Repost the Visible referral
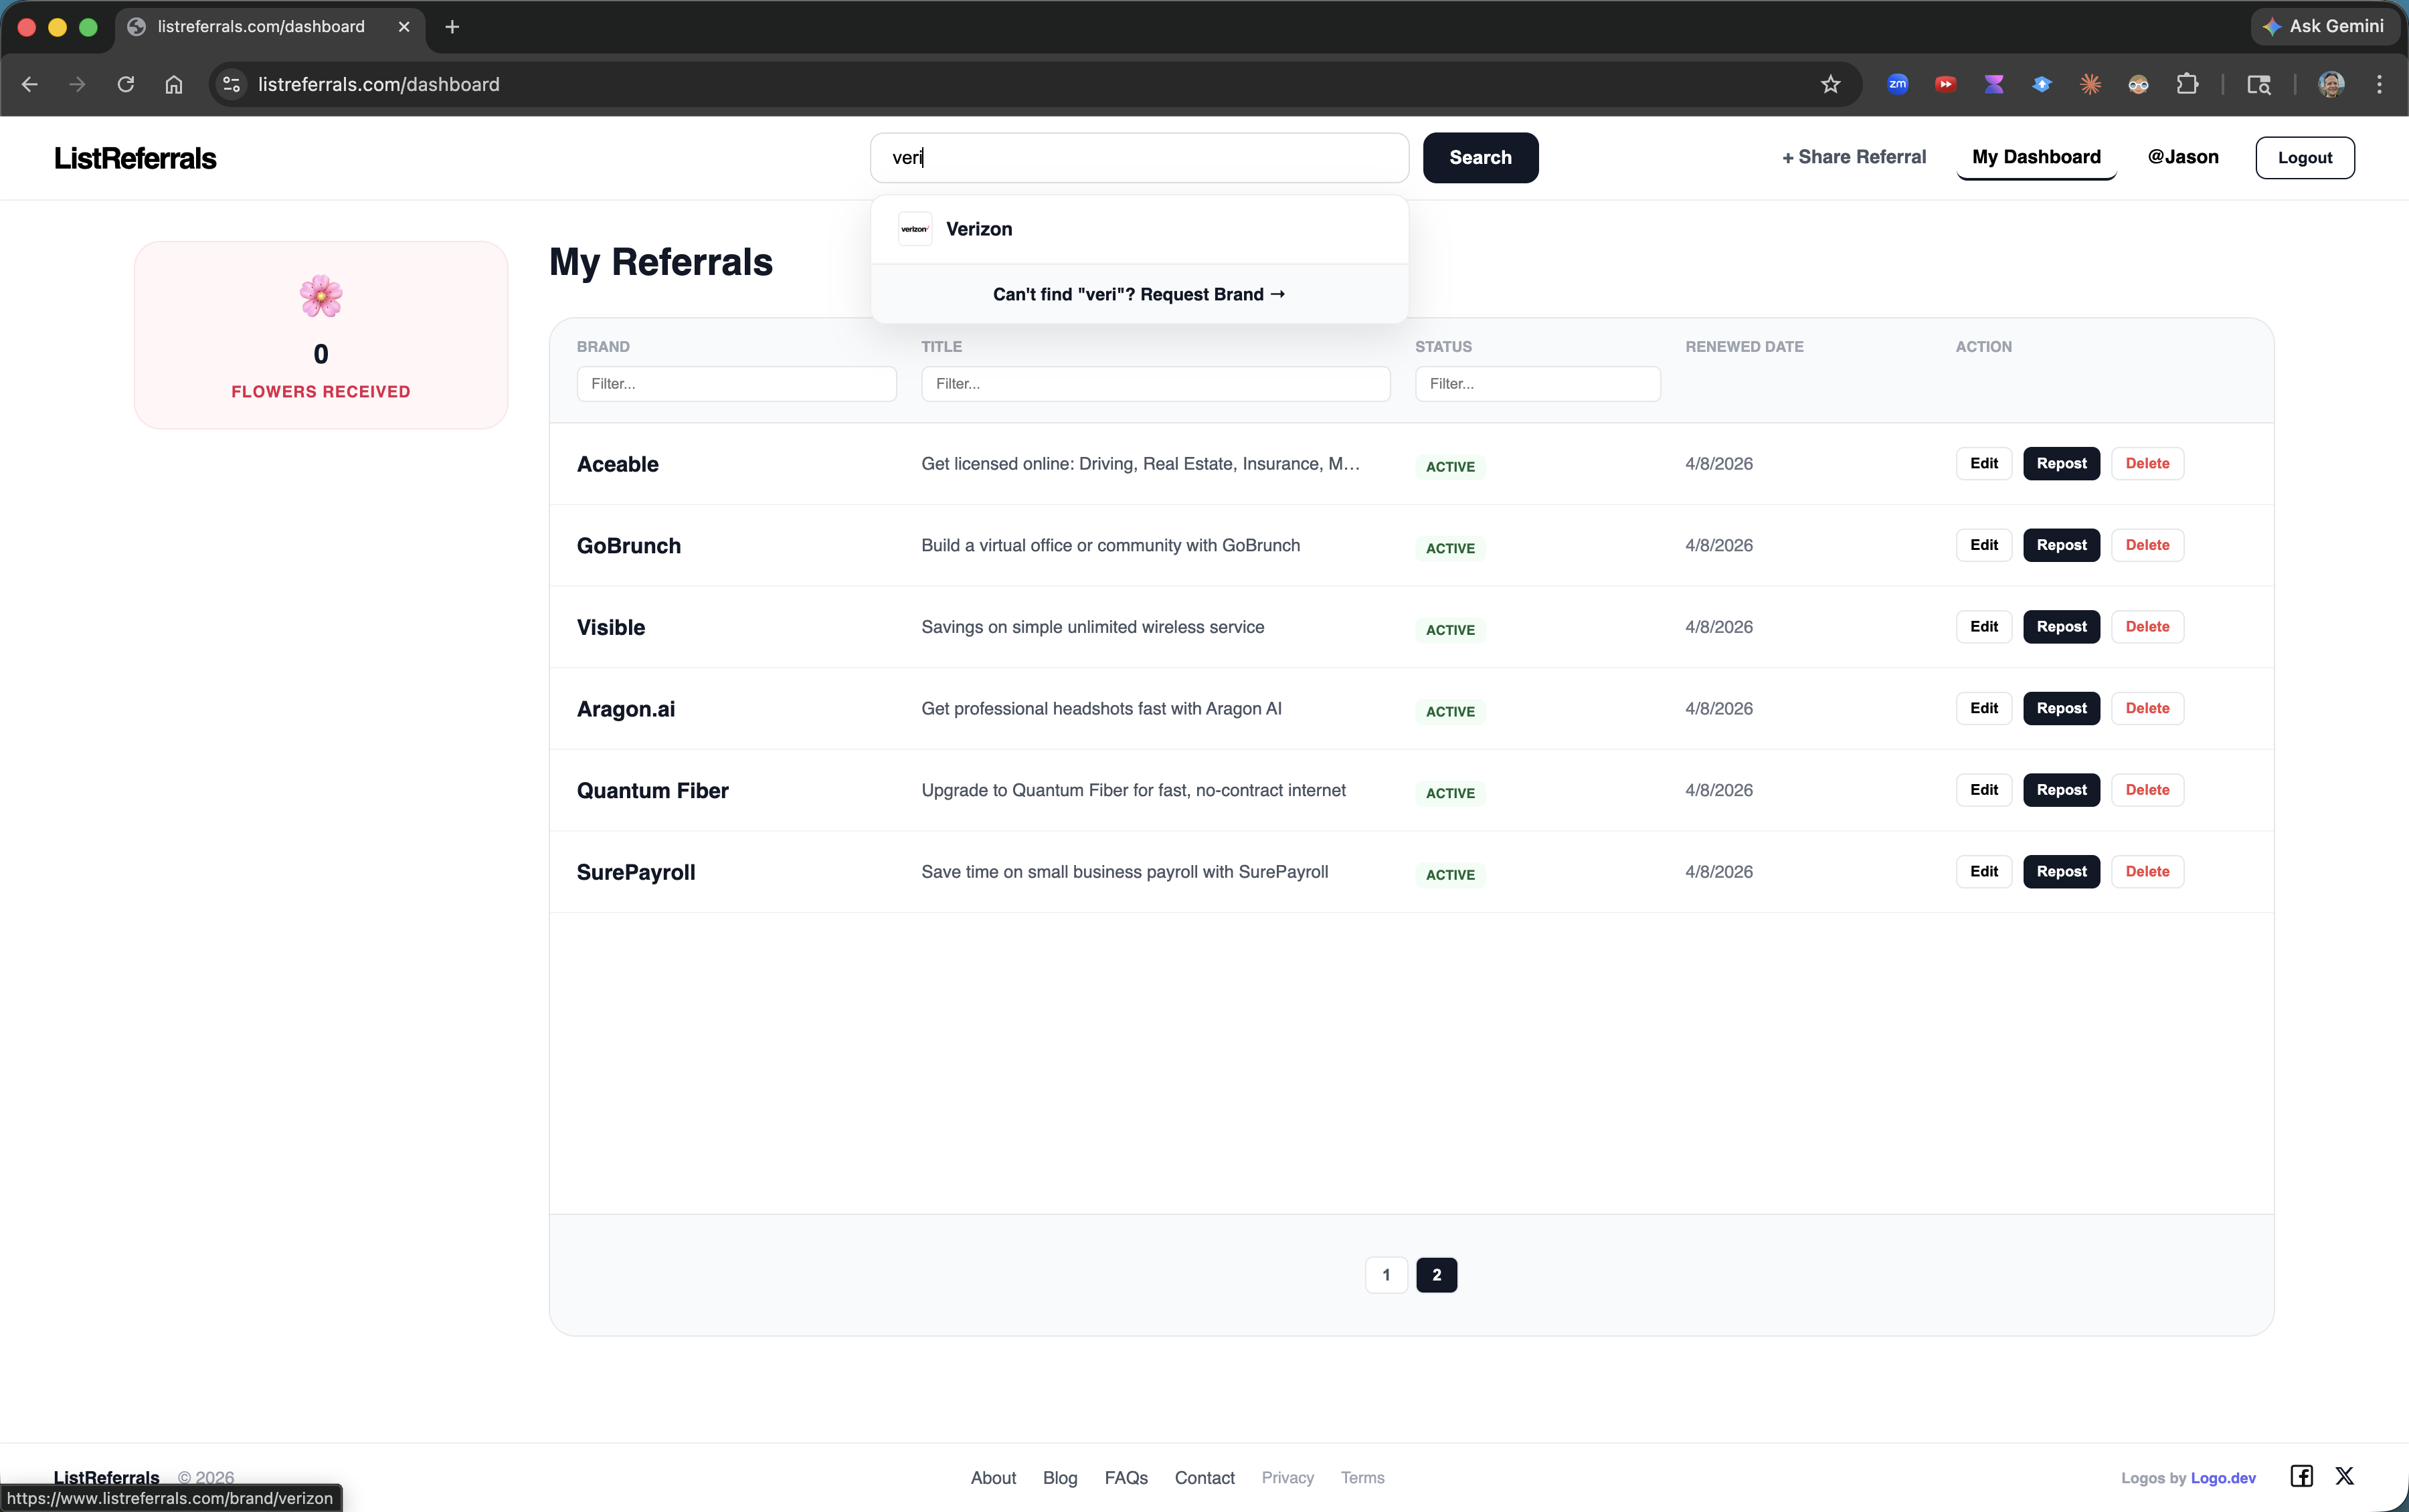 coord(2060,627)
